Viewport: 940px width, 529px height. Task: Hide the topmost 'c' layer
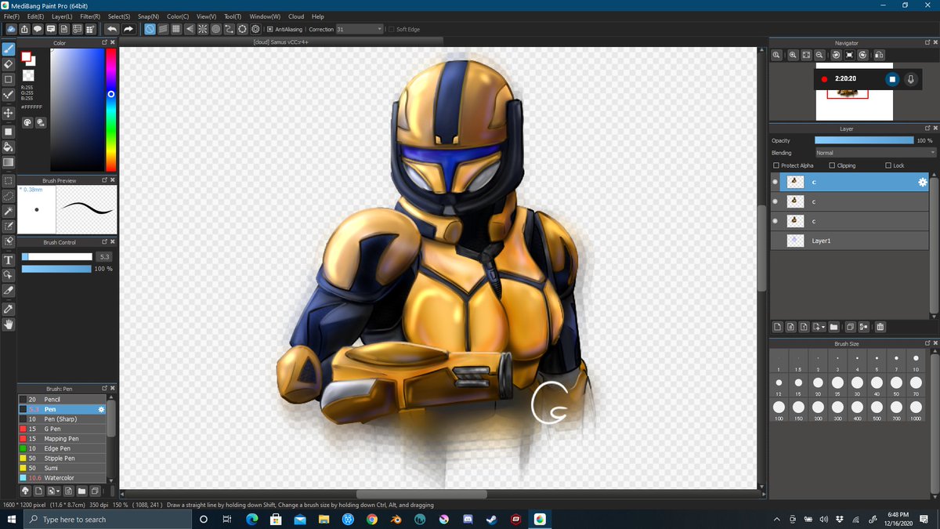pos(775,182)
